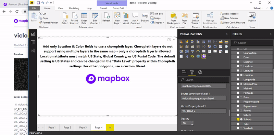The width and height of the screenshot is (274, 135).
Task: Open Model relationships view in sidebar
Action: coord(33,50)
